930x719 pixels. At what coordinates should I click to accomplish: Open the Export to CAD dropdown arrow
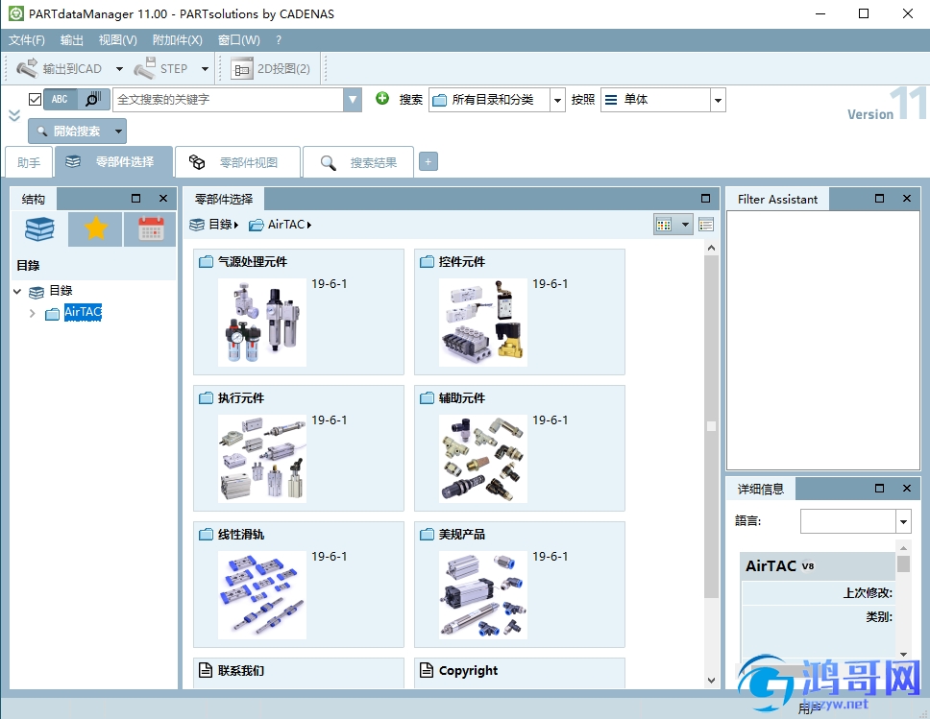click(119, 69)
